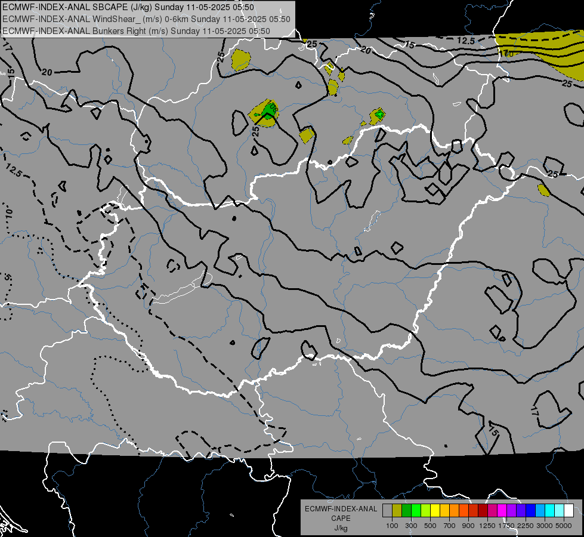Click the legend value 900
584x537 pixels.
pos(468,526)
